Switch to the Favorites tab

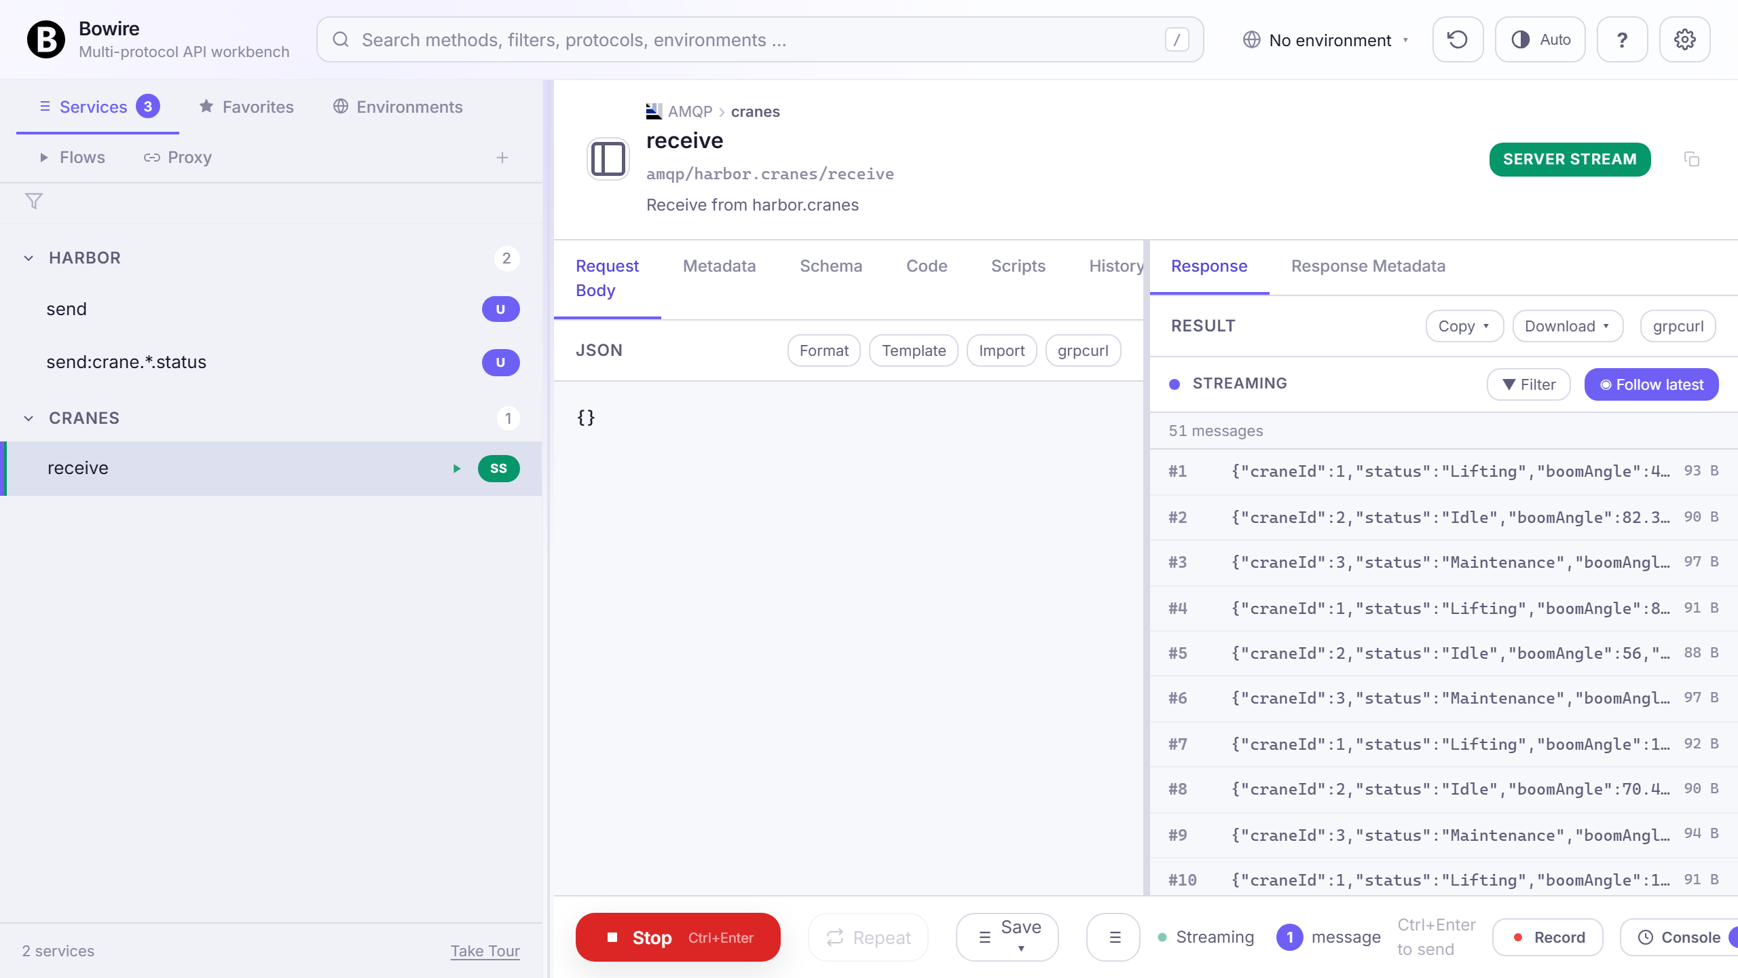pos(246,107)
